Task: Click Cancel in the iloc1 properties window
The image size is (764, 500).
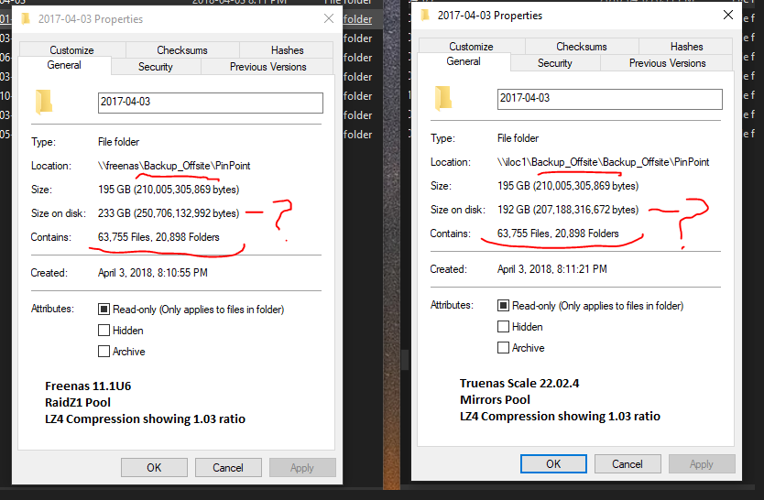Action: (x=628, y=464)
